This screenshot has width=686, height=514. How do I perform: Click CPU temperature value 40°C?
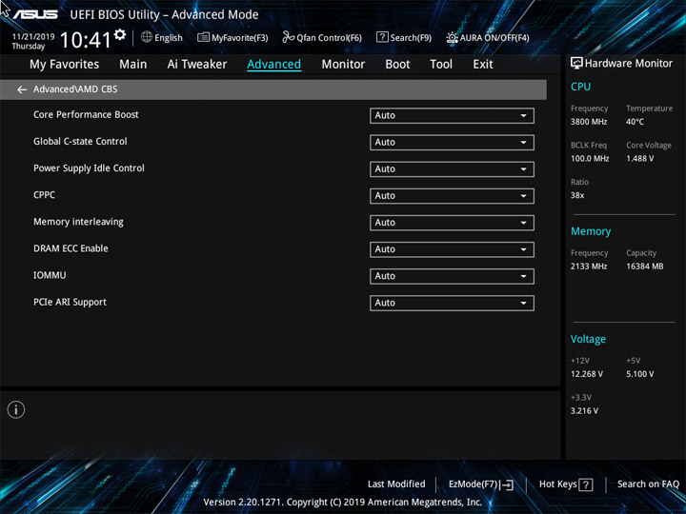[x=635, y=122]
